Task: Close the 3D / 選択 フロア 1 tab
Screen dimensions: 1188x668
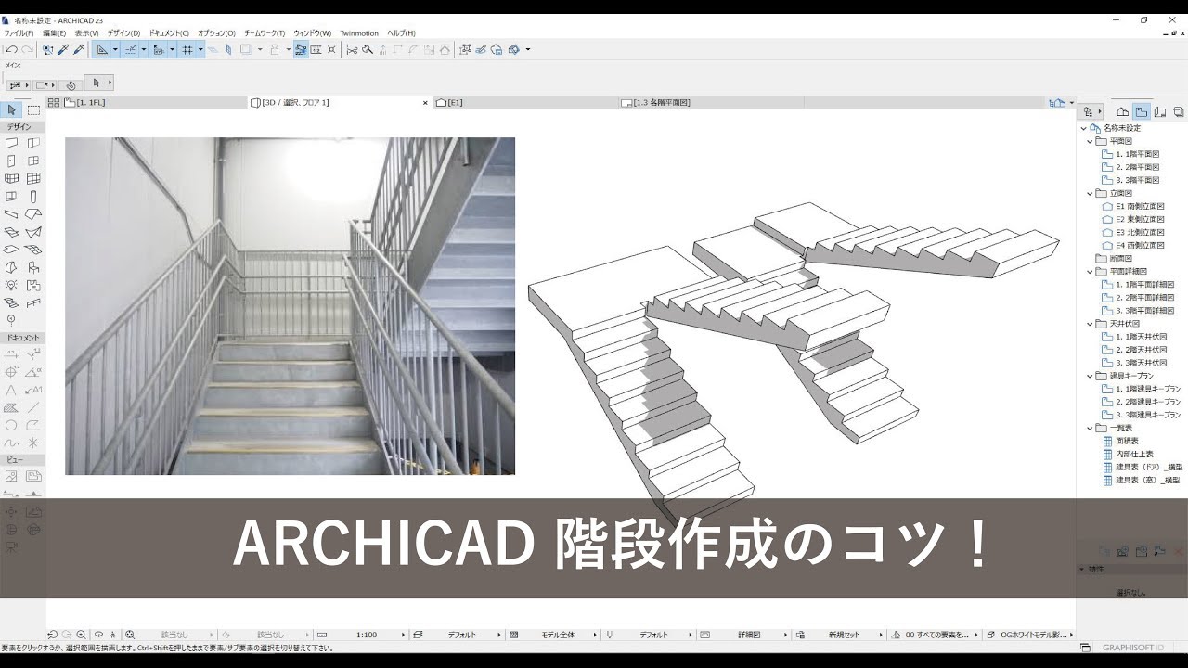Action: point(426,103)
